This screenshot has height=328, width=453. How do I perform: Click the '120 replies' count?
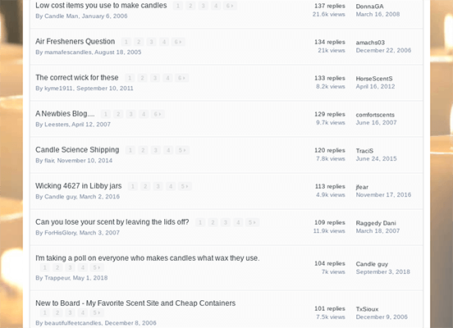coord(330,150)
